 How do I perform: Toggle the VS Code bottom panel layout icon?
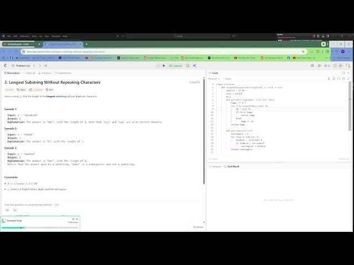[x=323, y=36]
